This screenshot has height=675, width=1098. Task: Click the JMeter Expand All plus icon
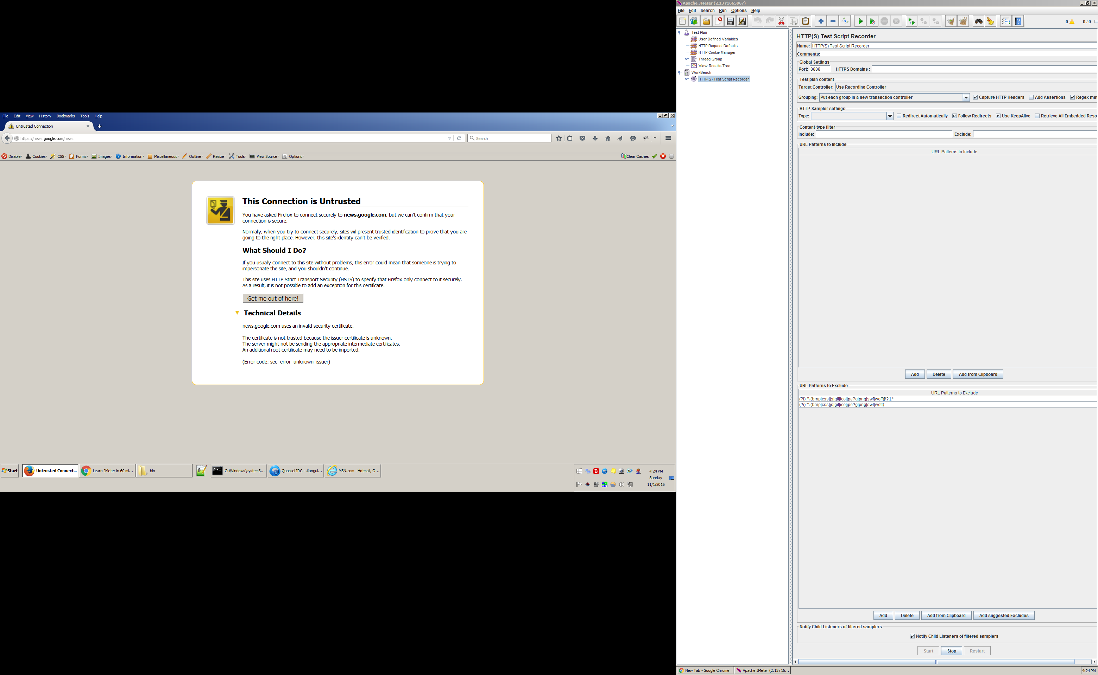coord(820,21)
